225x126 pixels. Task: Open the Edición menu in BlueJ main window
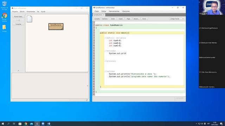22,12
